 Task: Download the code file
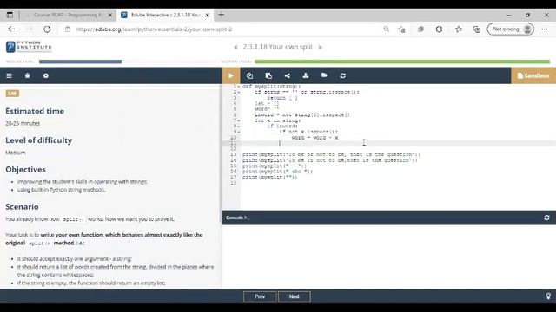click(x=306, y=75)
